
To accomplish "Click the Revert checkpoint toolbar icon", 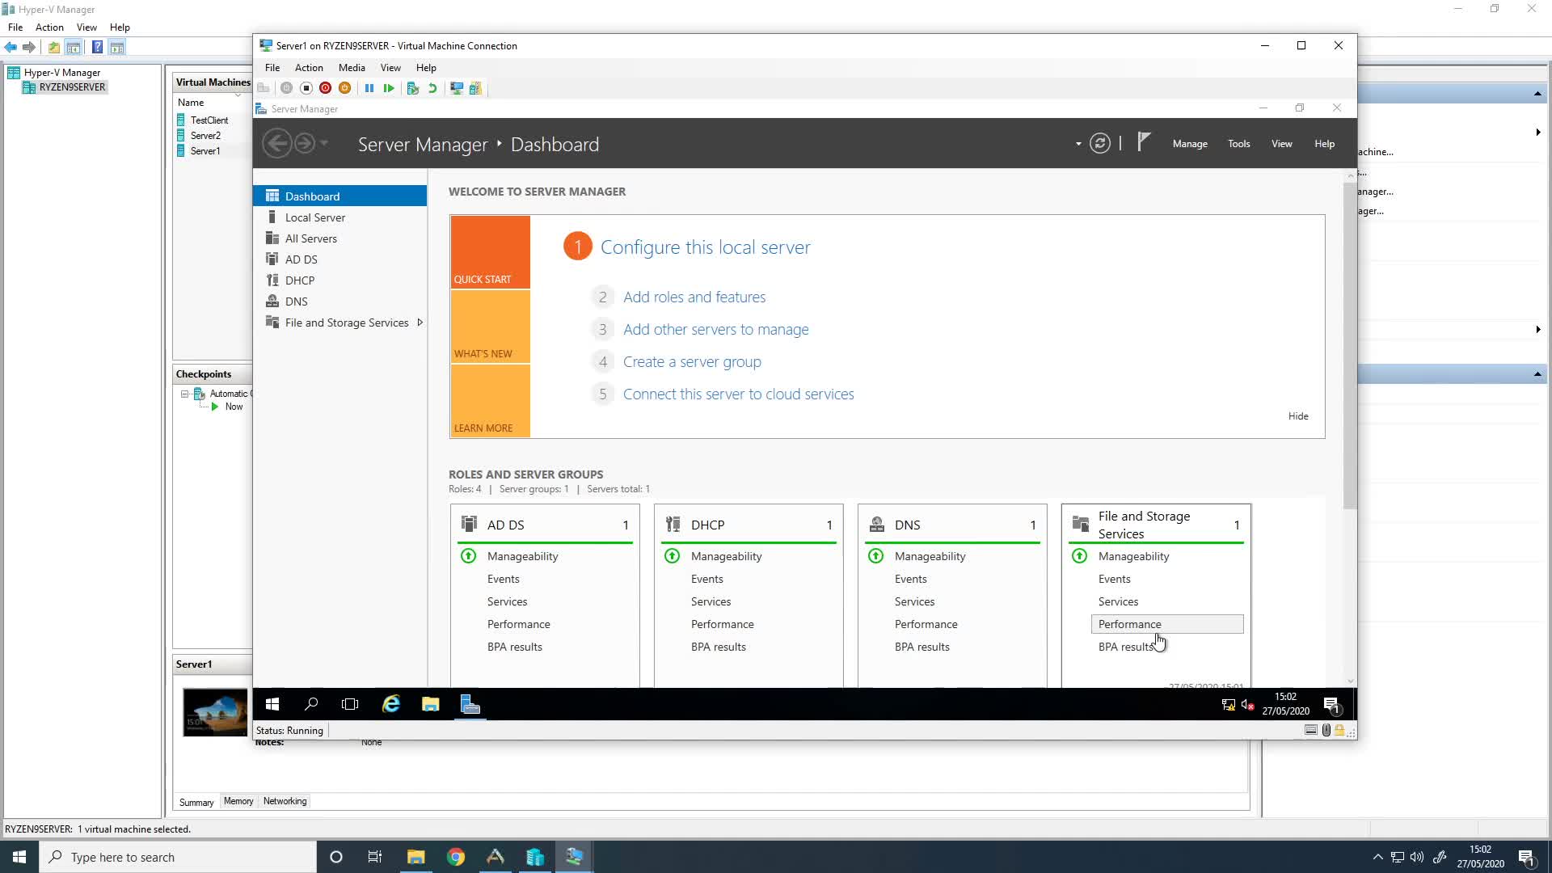I will coord(432,88).
